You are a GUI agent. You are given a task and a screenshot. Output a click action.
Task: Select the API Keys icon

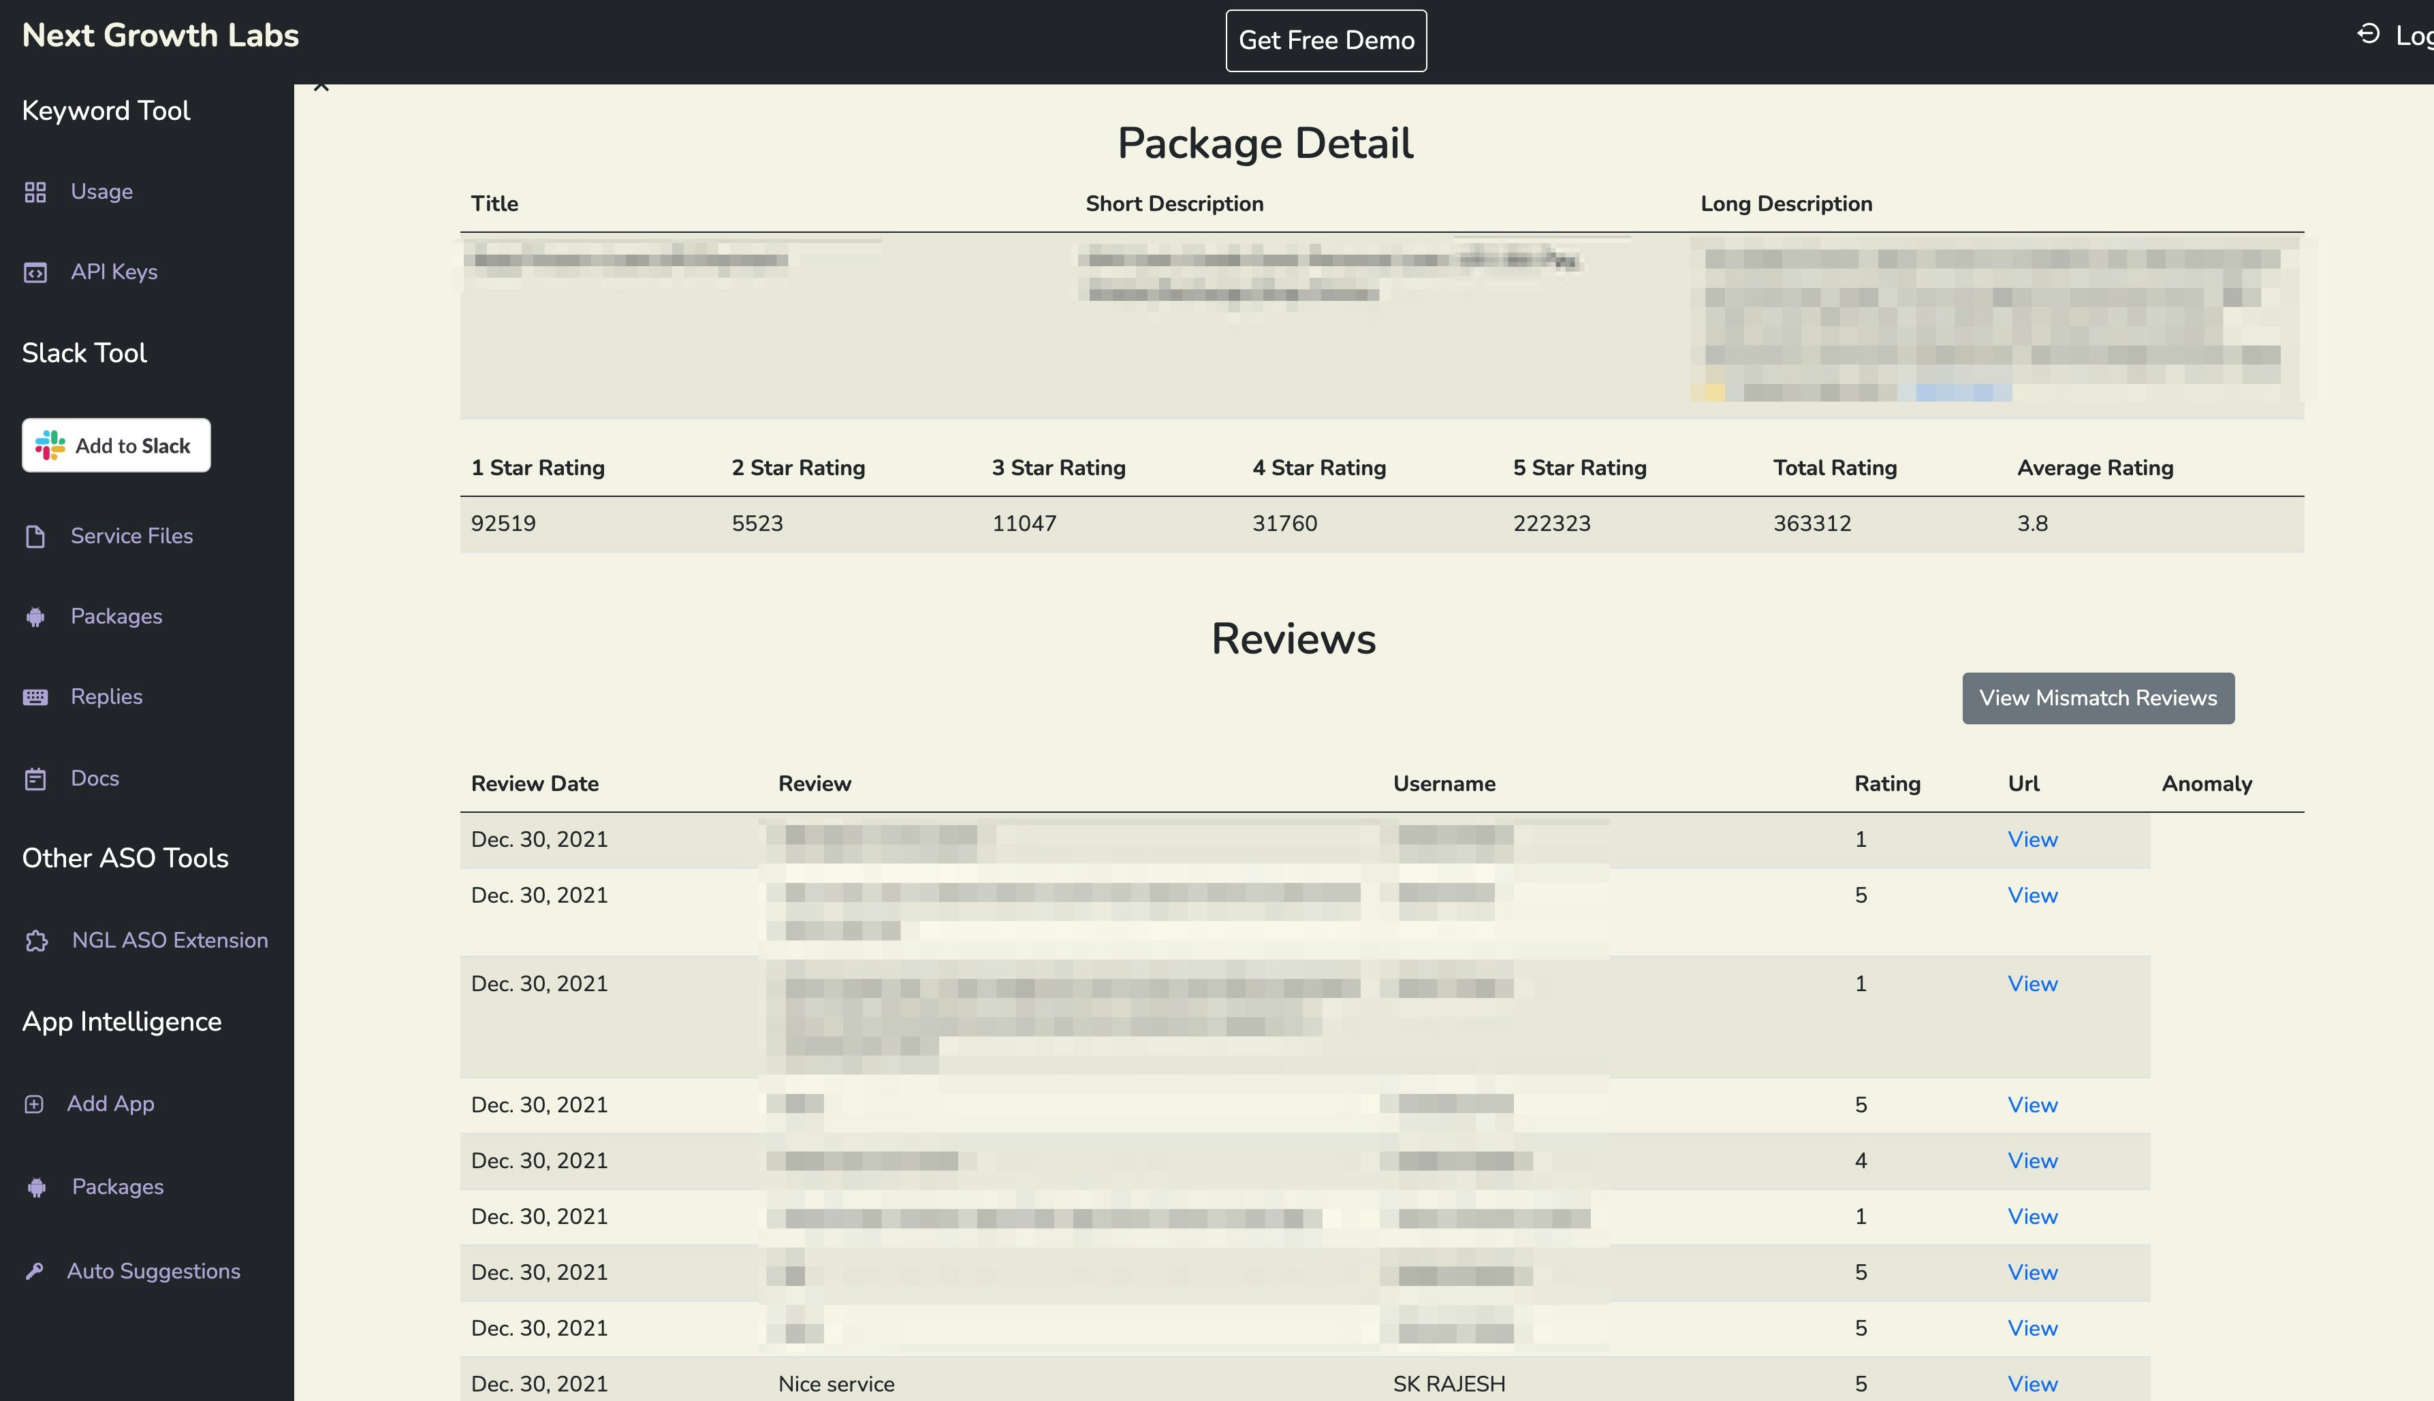point(37,272)
